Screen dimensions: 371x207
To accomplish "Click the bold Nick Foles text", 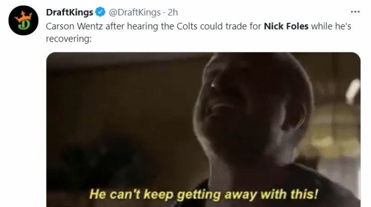I will (286, 26).
